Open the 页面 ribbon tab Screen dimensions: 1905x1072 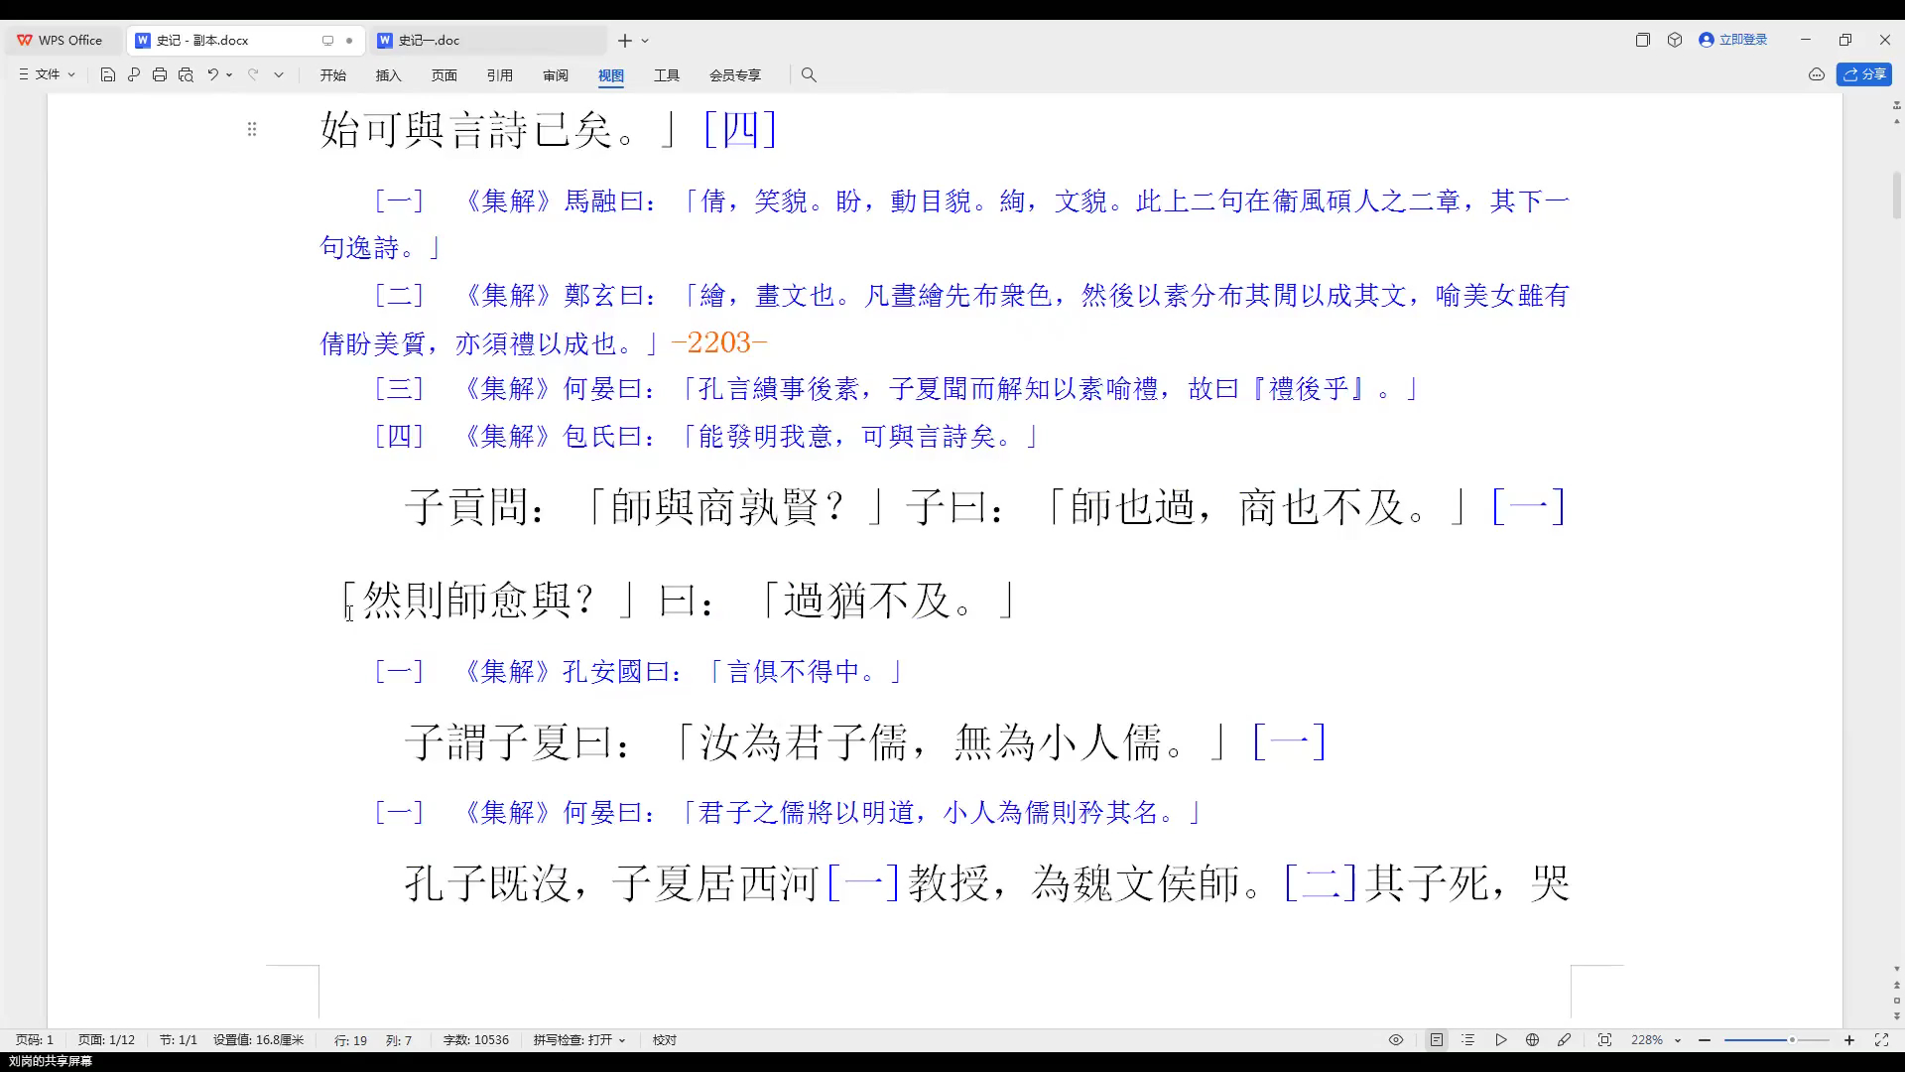point(444,75)
